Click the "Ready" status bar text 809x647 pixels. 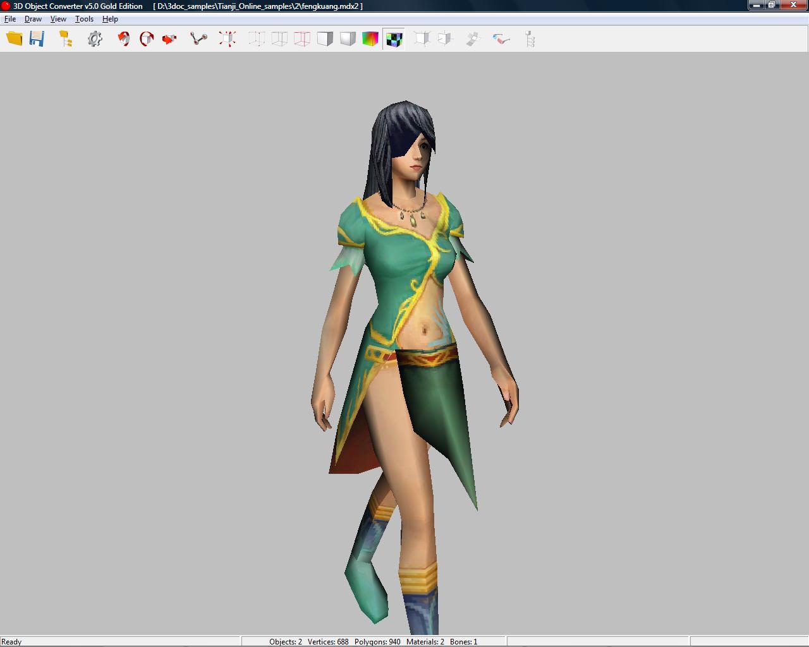click(x=11, y=641)
